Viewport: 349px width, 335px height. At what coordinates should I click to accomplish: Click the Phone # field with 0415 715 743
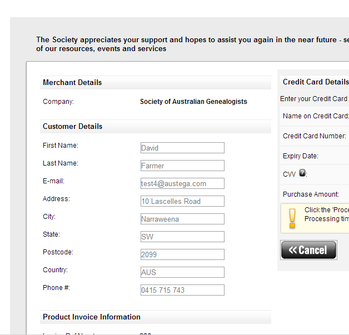coord(182,290)
